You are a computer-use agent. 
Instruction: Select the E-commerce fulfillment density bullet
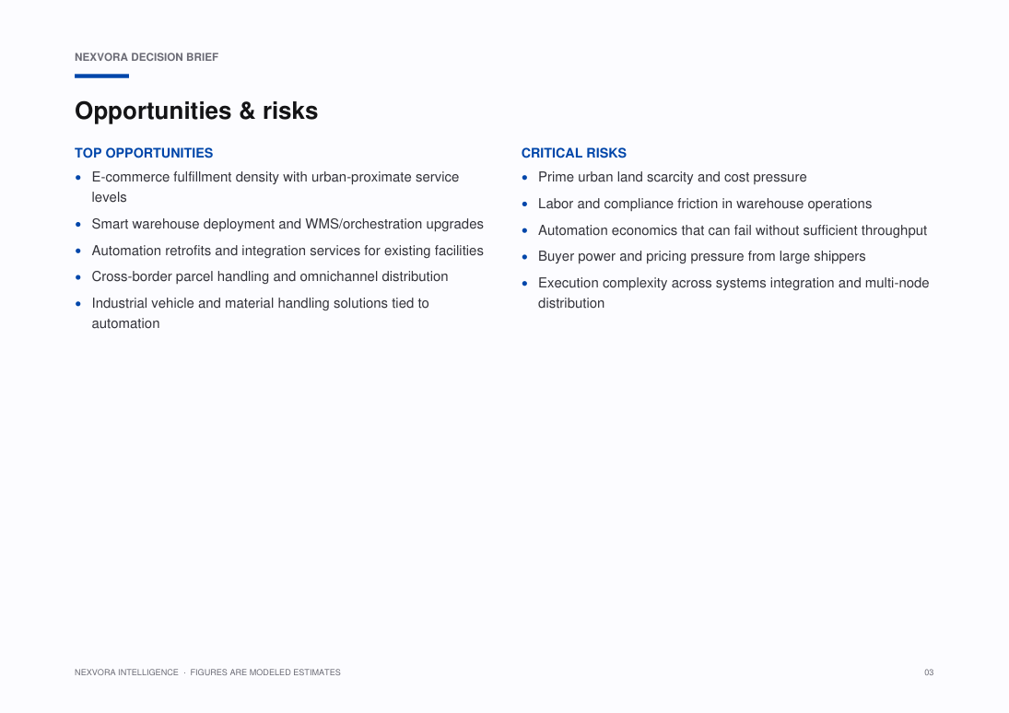[276, 187]
